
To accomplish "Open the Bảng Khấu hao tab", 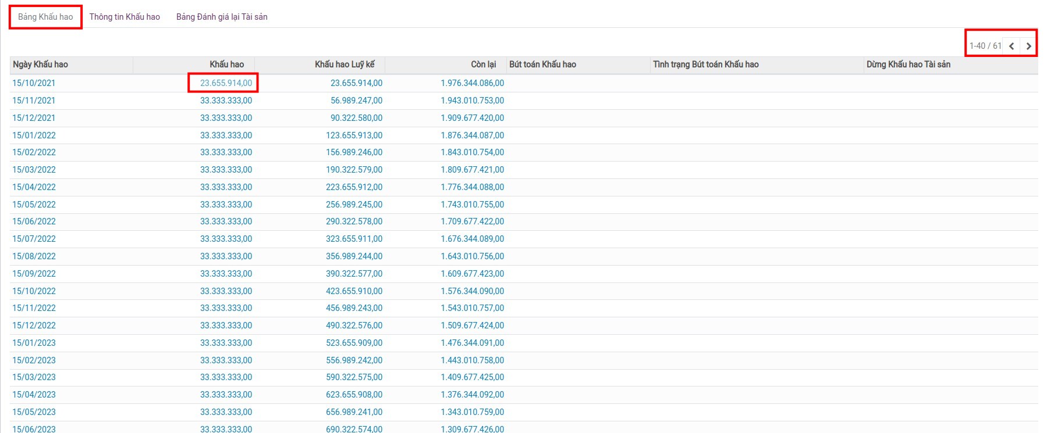I will click(x=45, y=17).
